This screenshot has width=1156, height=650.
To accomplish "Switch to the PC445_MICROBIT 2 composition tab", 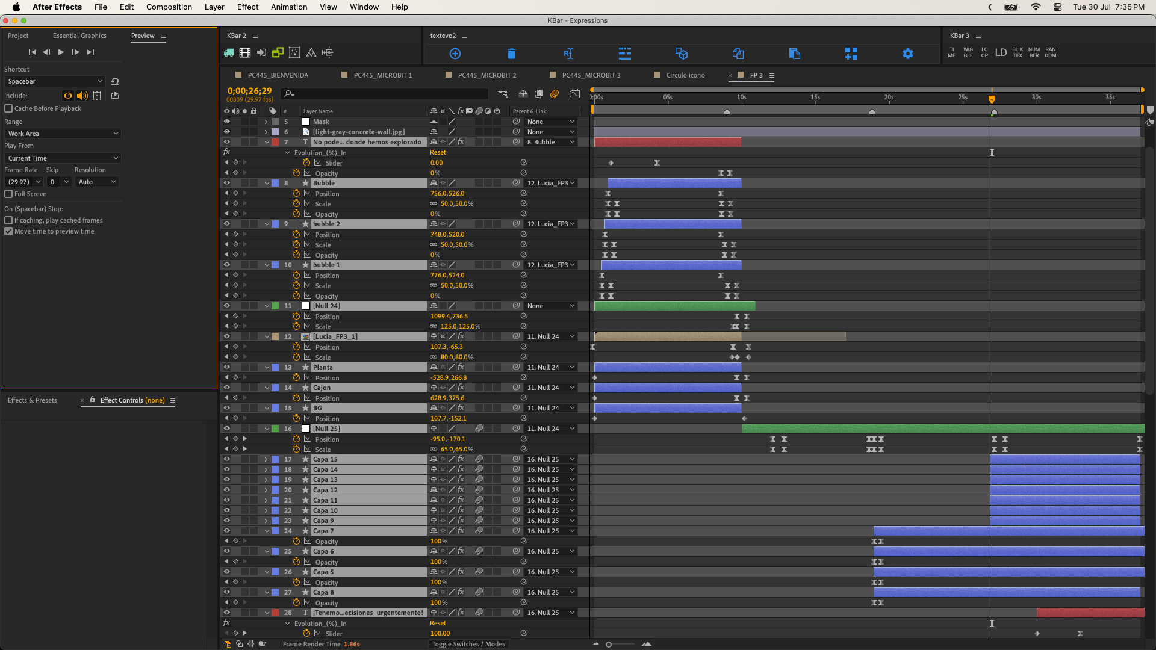I will 486,75.
